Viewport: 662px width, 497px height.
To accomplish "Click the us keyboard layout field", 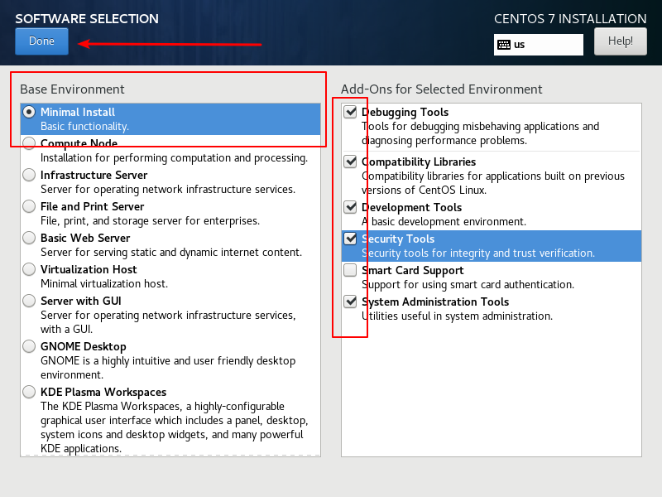I will (539, 45).
